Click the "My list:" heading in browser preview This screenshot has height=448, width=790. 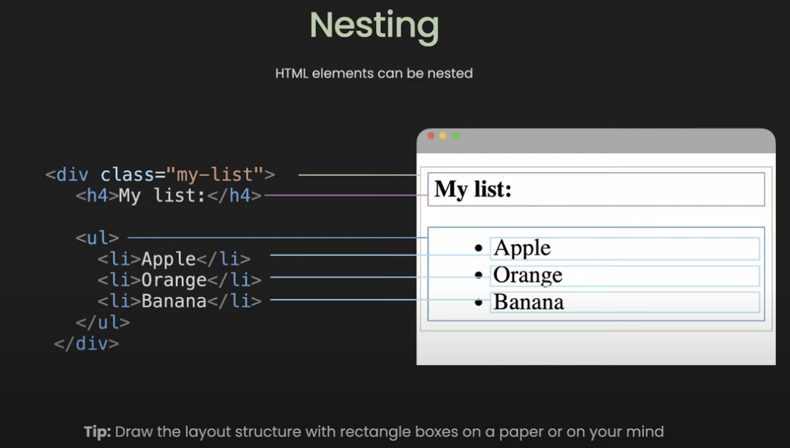click(473, 189)
